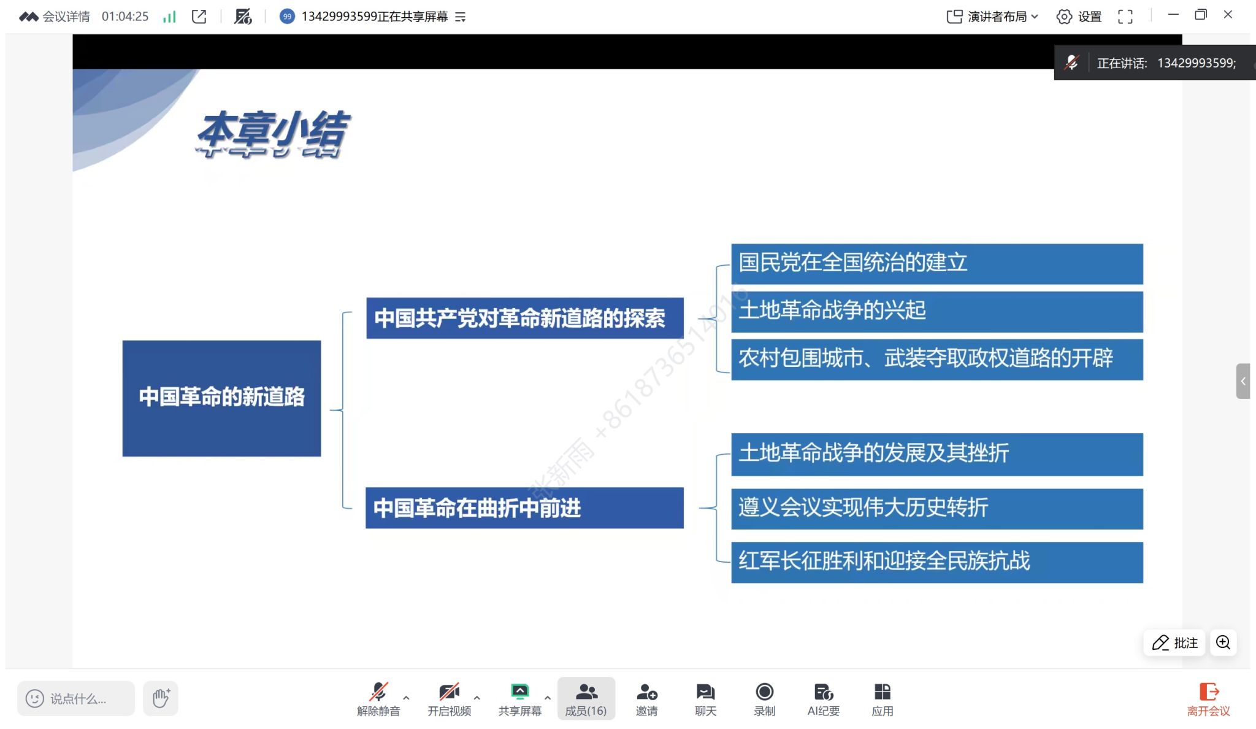The image size is (1256, 729).
Task: Toggle the 成员(16) members panel
Action: (x=586, y=698)
